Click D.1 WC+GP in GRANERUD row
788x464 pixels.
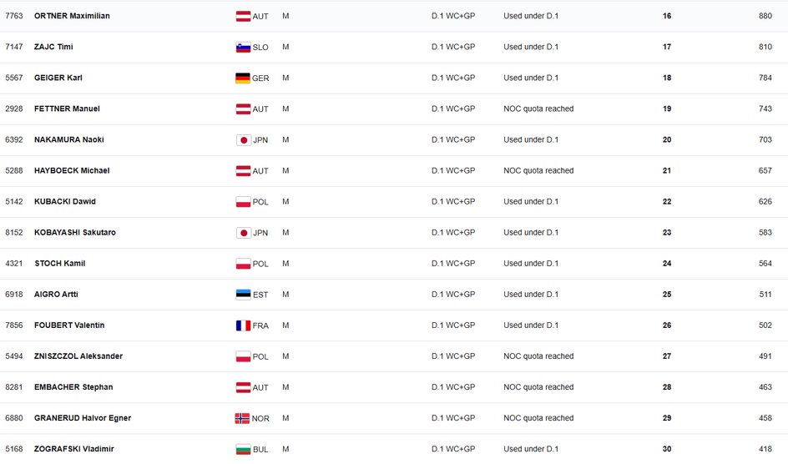pos(453,418)
